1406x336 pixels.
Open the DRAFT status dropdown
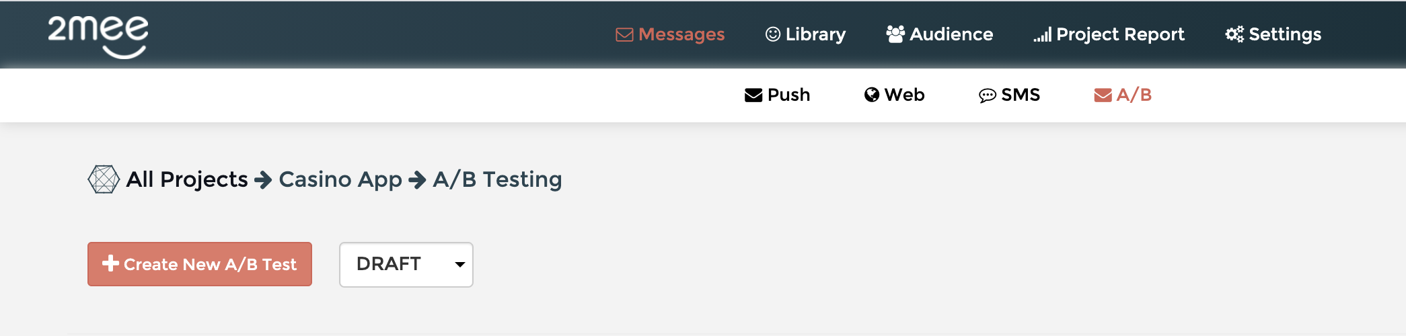pos(406,264)
